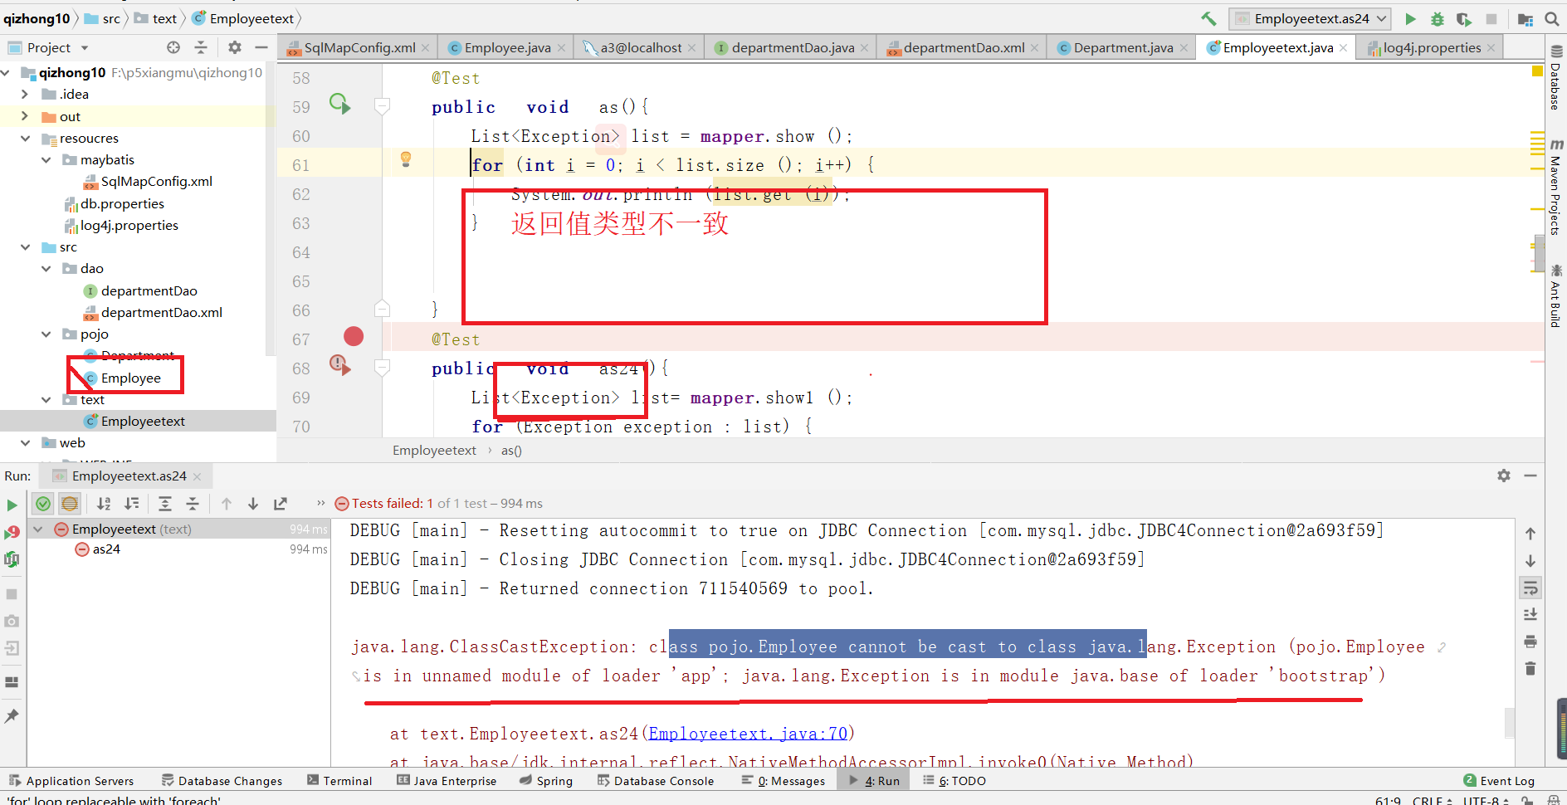Click the run test gutter icon at line 59
Screen dimensions: 1567x805
coord(340,104)
